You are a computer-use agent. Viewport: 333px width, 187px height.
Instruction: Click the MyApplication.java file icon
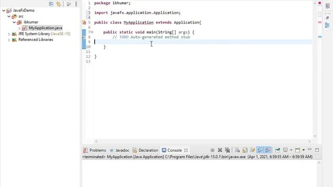pos(24,28)
